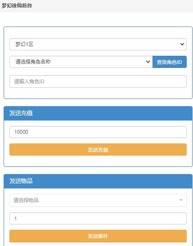Click the 梦幻诛仙后台 title in header
The image size is (193, 246).
pos(17,6)
